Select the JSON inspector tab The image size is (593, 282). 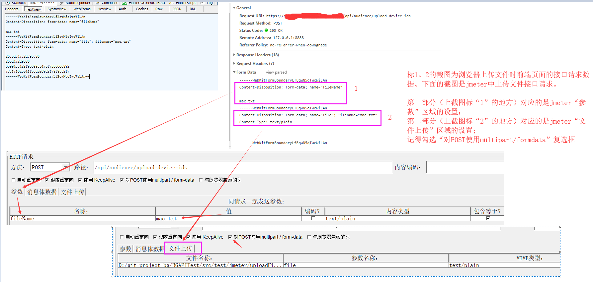(177, 9)
